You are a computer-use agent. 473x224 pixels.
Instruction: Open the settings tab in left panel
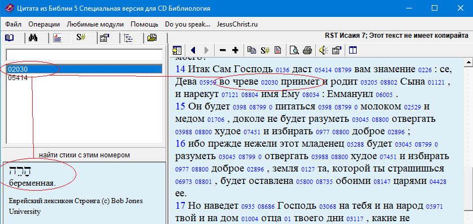(105, 38)
